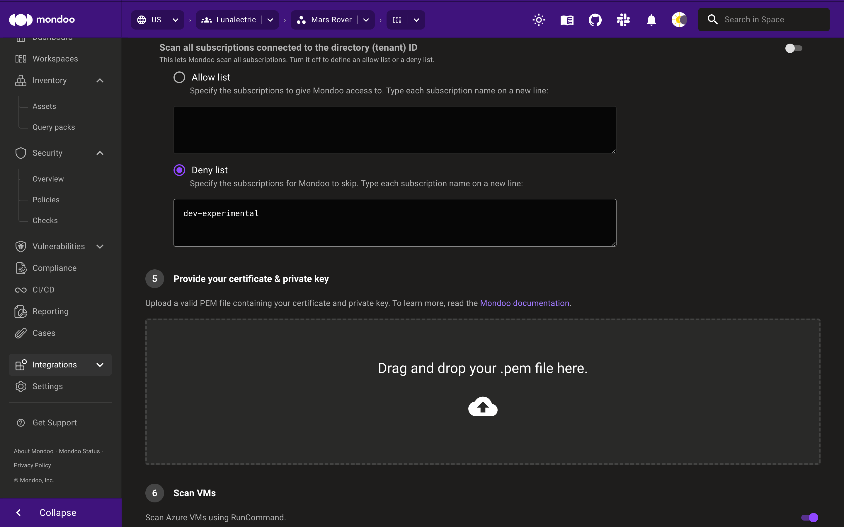Screen dimensions: 844x527
Task: Navigate to Vulnerabilities section
Action: (58, 247)
